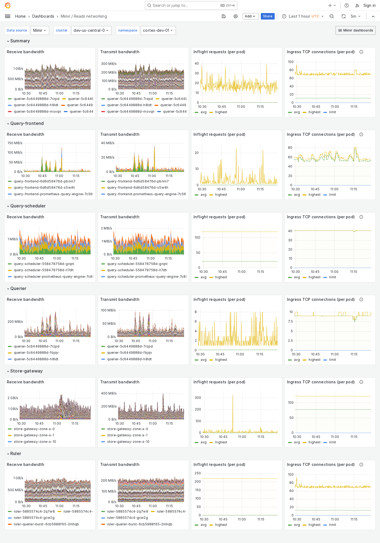Click search magnifier icon in search bar
The width and height of the screenshot is (380, 543).
pos(149,5)
